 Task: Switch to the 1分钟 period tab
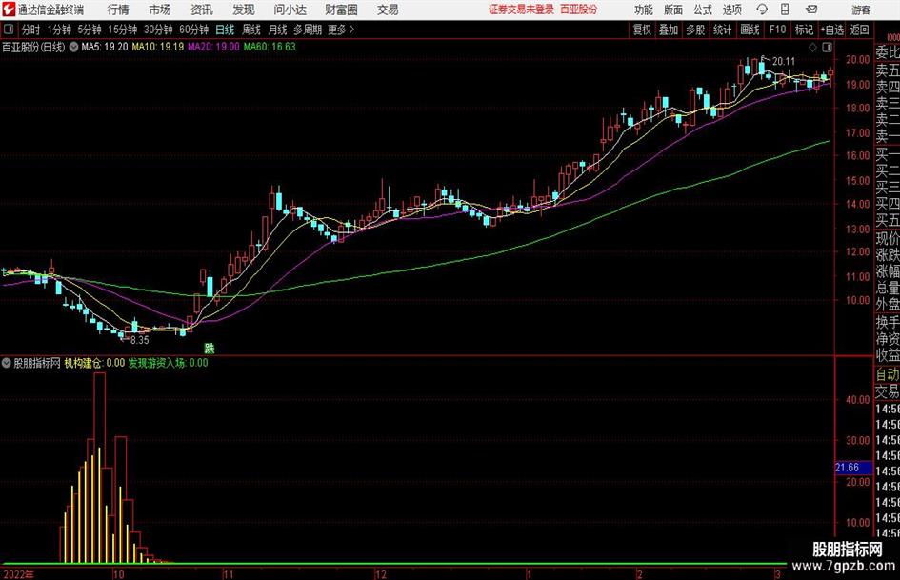59,30
